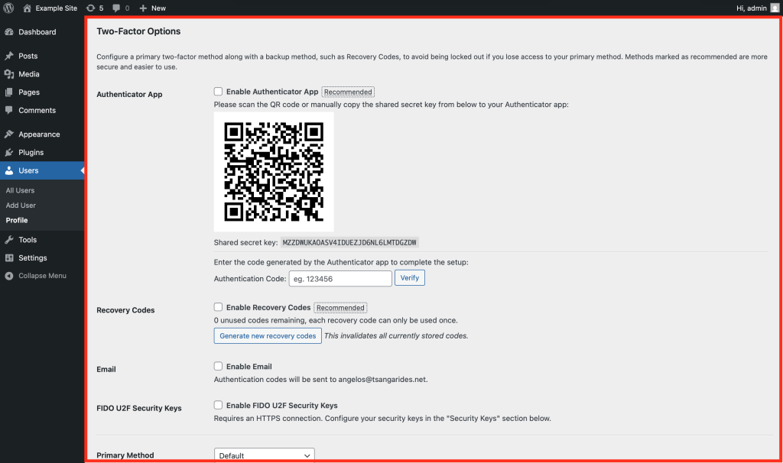783x463 pixels.
Task: Open the Primary Method dropdown
Action: 264,455
